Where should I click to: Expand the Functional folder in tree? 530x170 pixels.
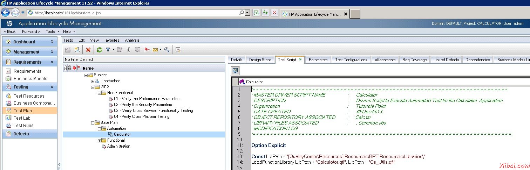100,141
